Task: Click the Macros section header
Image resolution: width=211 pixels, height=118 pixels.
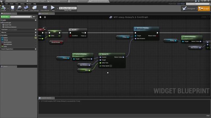Action: click(18, 32)
